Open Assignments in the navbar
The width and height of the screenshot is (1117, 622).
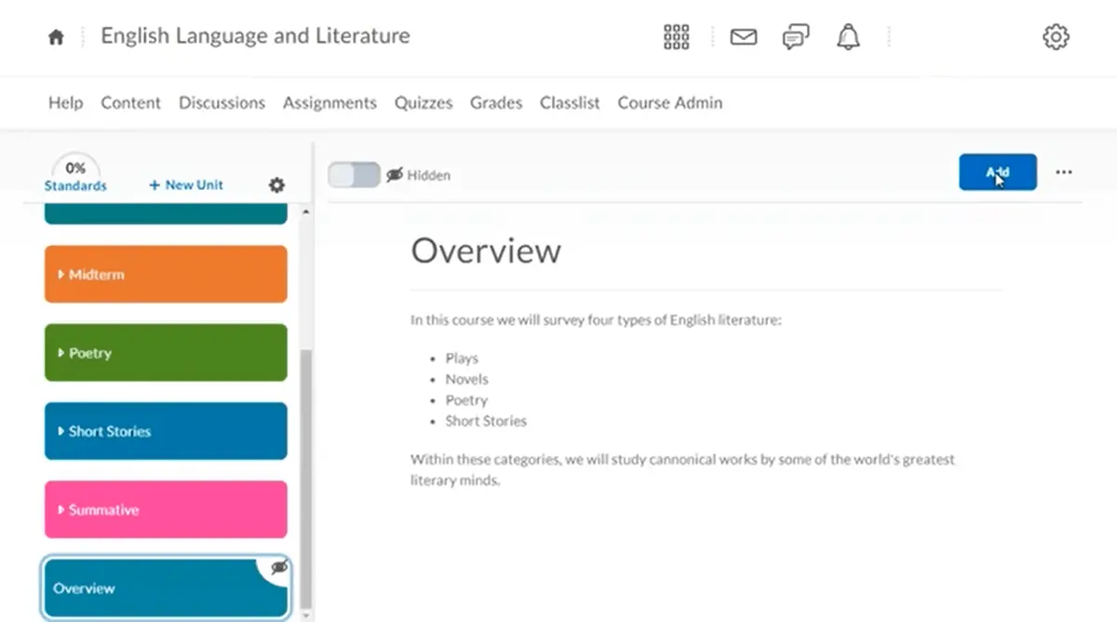point(330,102)
